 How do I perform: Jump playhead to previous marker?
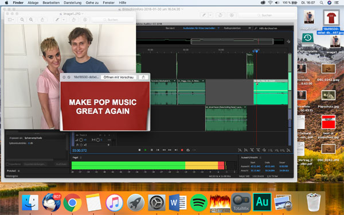tap(158, 150)
